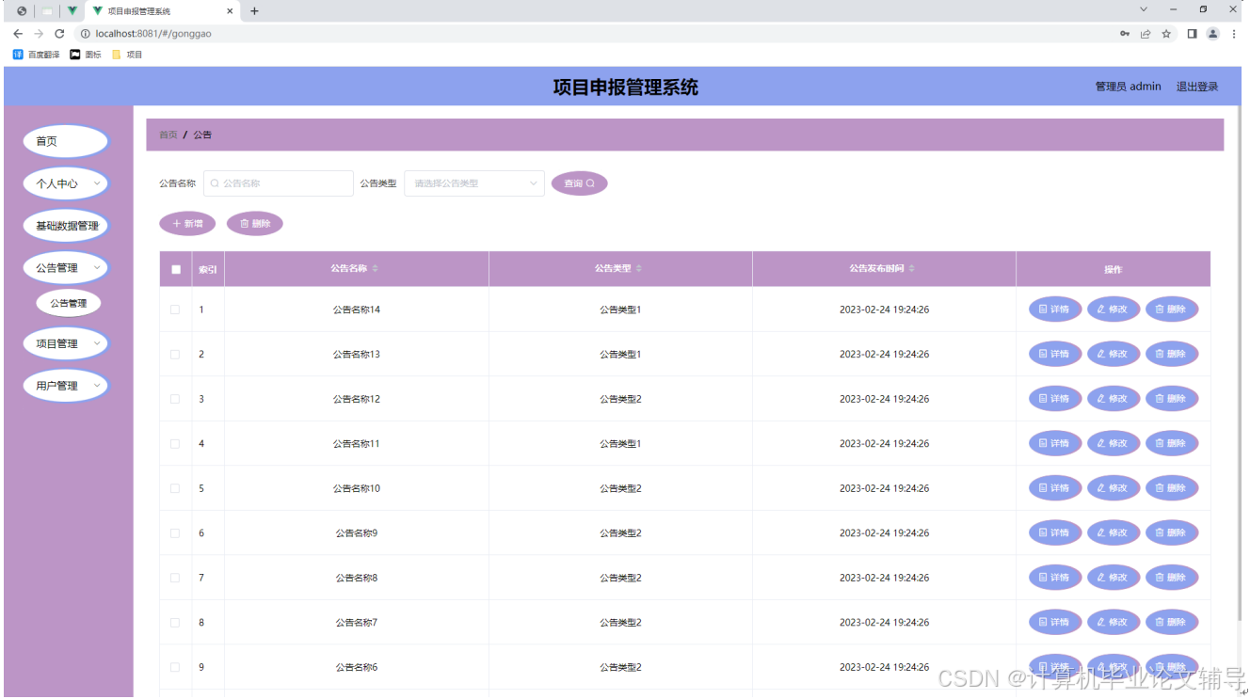Expand the 用户管理 sidebar menu
The width and height of the screenshot is (1250, 699).
[x=65, y=385]
